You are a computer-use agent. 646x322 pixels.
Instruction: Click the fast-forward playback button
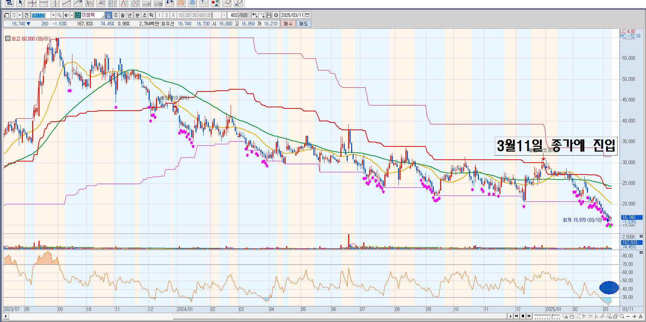tap(529, 316)
